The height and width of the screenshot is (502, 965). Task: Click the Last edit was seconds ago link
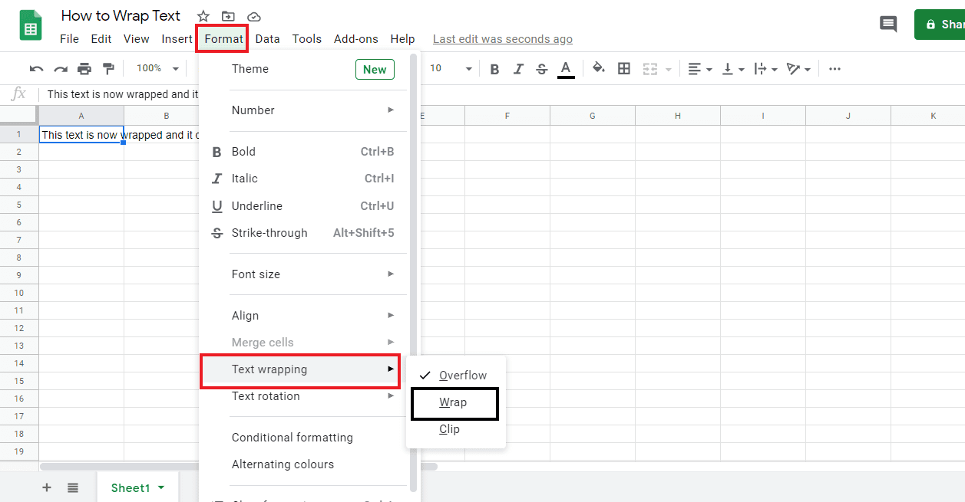503,39
